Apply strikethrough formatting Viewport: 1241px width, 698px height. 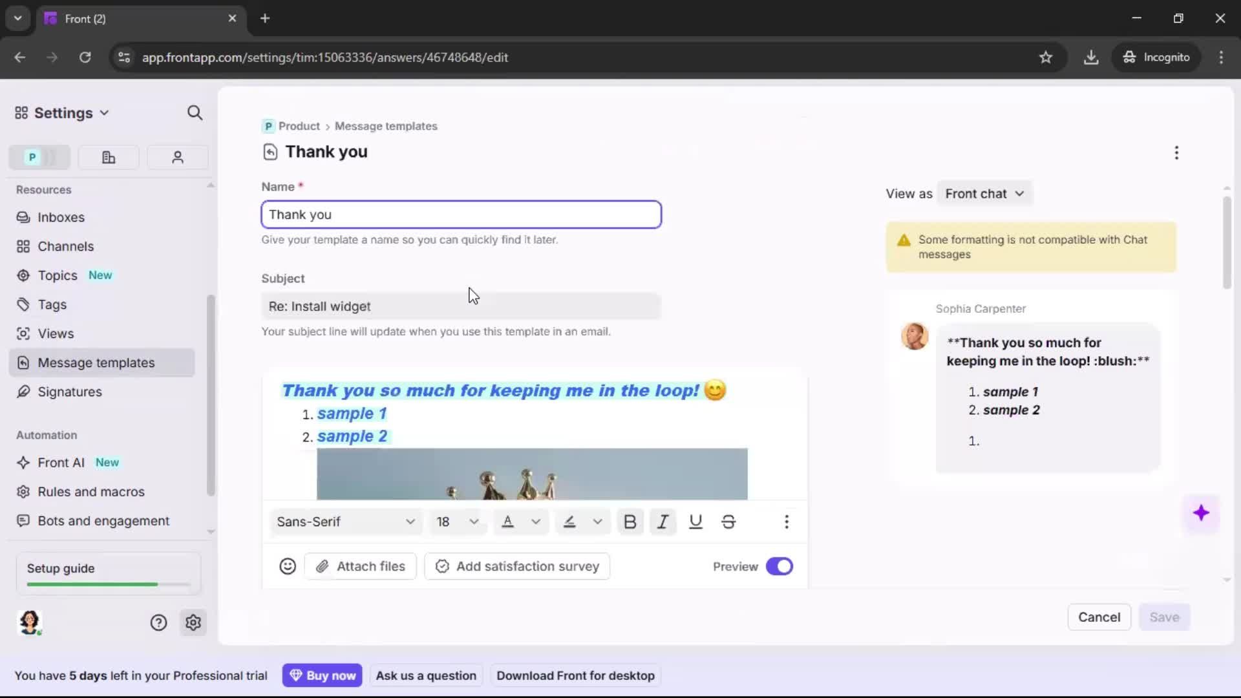729,522
